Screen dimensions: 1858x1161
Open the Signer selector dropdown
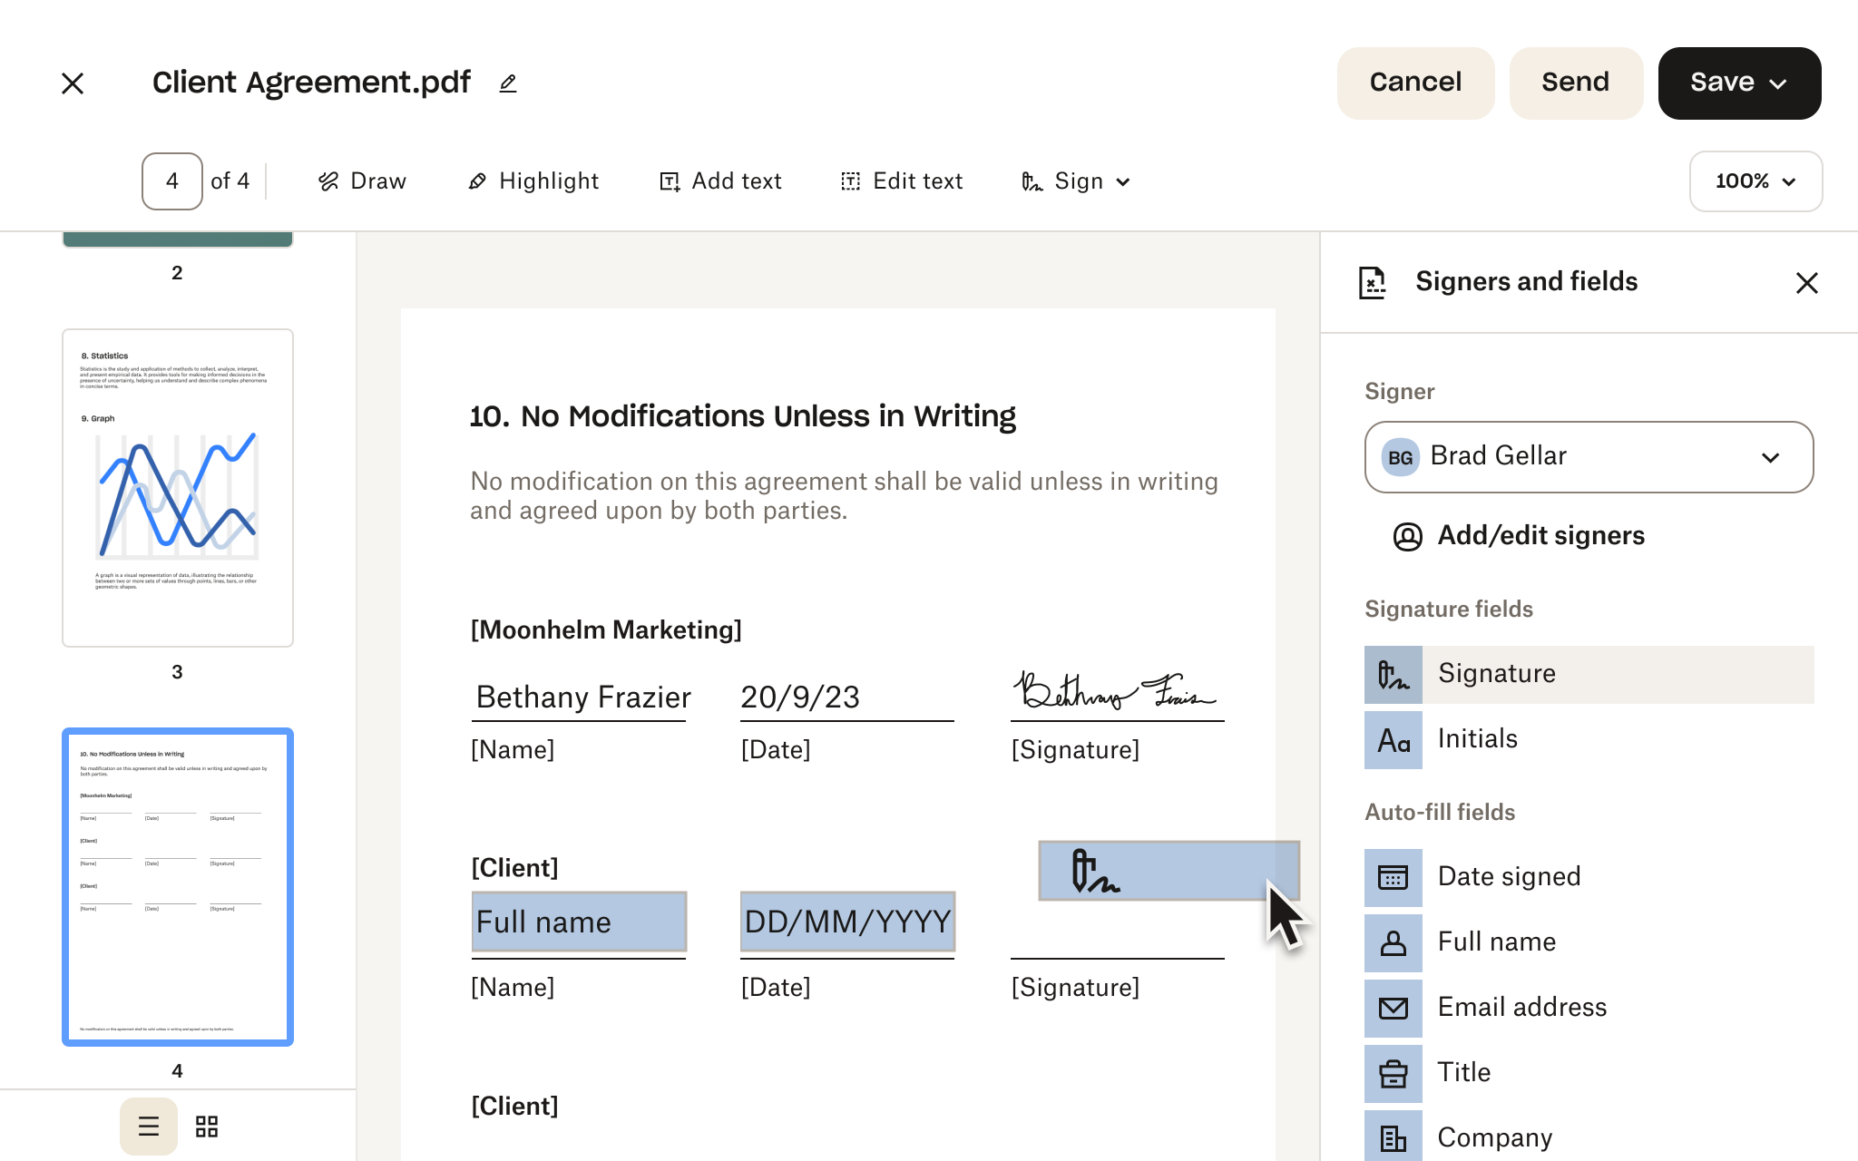pos(1589,456)
